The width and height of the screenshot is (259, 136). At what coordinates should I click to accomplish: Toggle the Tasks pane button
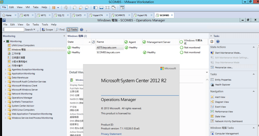pyautogui.click(x=72, y=30)
